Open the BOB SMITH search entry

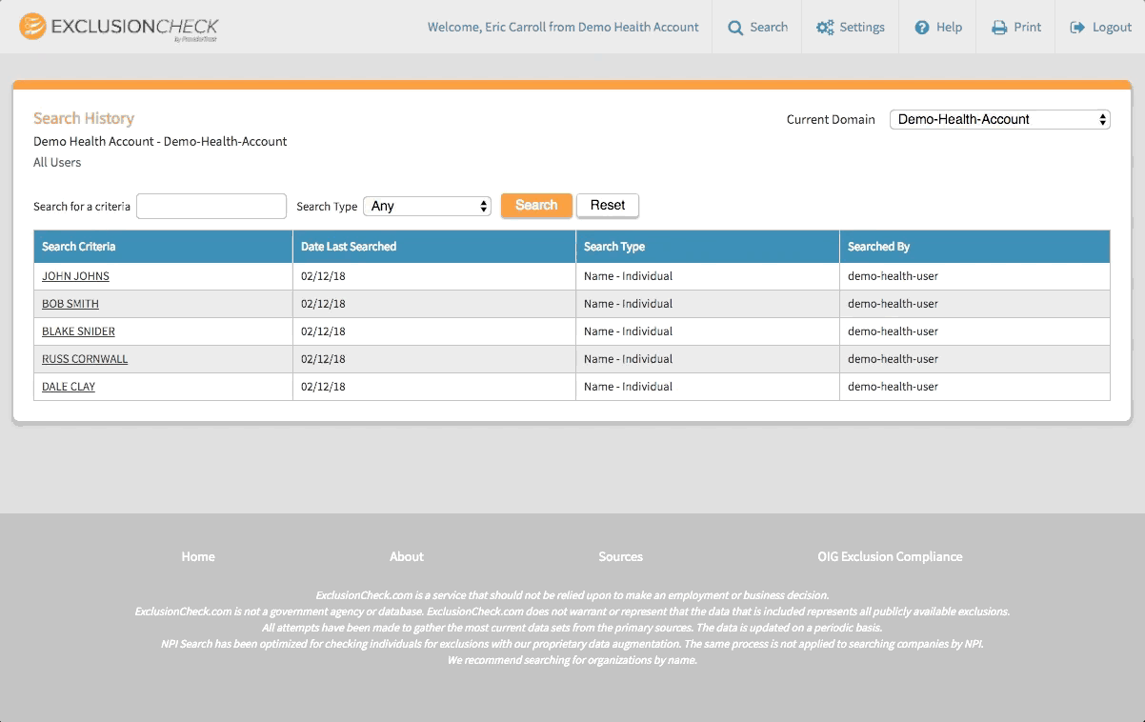[70, 304]
